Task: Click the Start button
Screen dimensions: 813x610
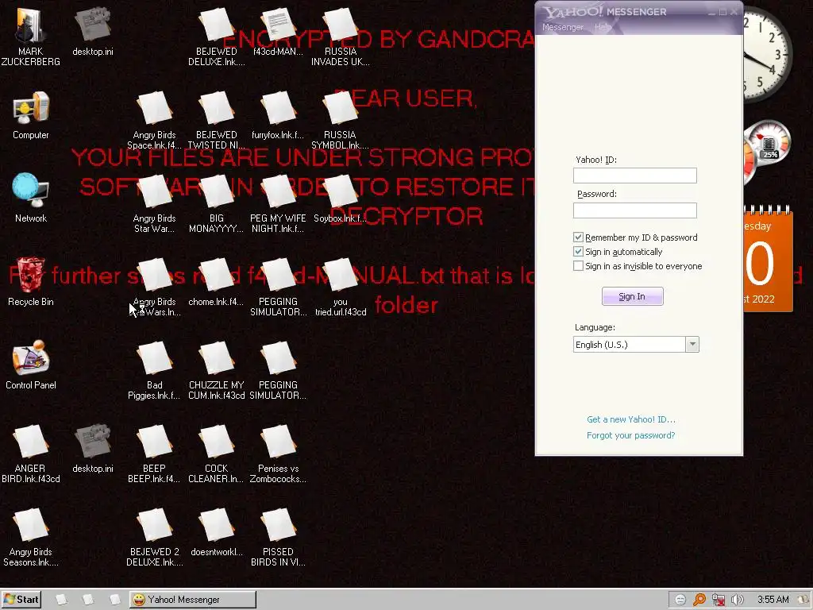Action: point(21,600)
